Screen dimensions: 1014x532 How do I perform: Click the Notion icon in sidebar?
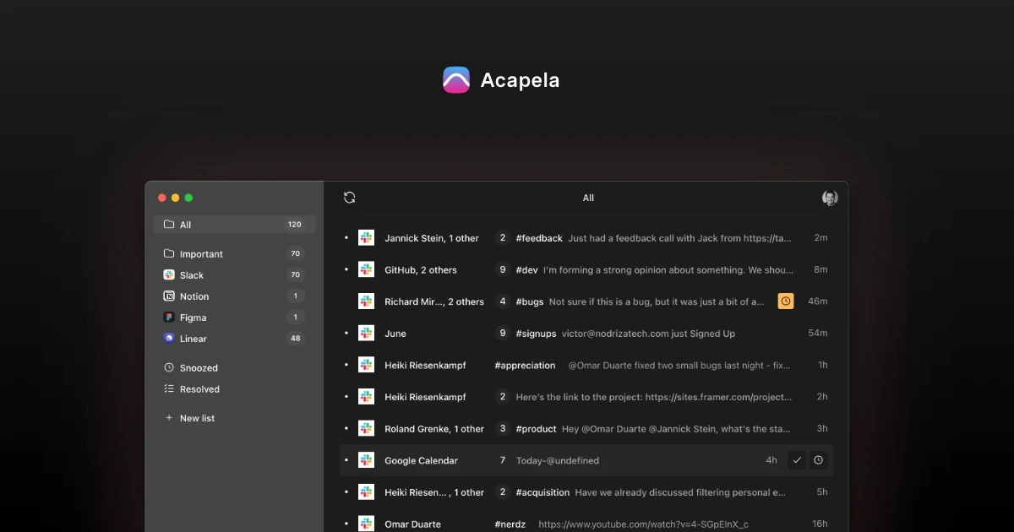point(169,296)
